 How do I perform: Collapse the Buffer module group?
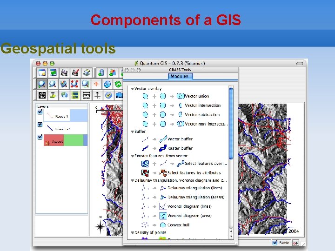(x=133, y=132)
